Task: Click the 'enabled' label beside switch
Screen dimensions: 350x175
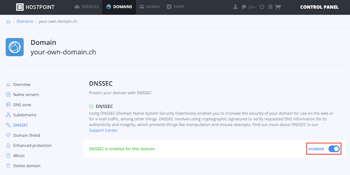Action: pyautogui.click(x=316, y=149)
